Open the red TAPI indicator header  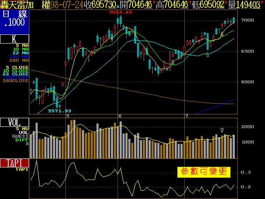coord(14,163)
